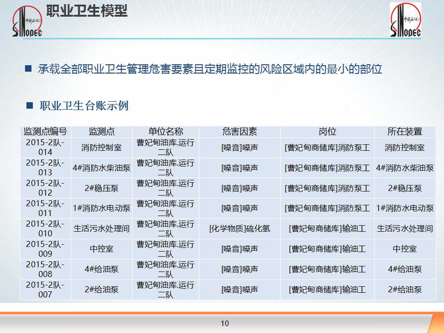
Task: Click the [化学物质]硫化氢 hazard cell
Action: click(240, 228)
